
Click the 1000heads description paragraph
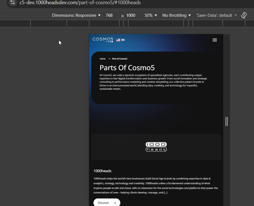[x=156, y=186]
